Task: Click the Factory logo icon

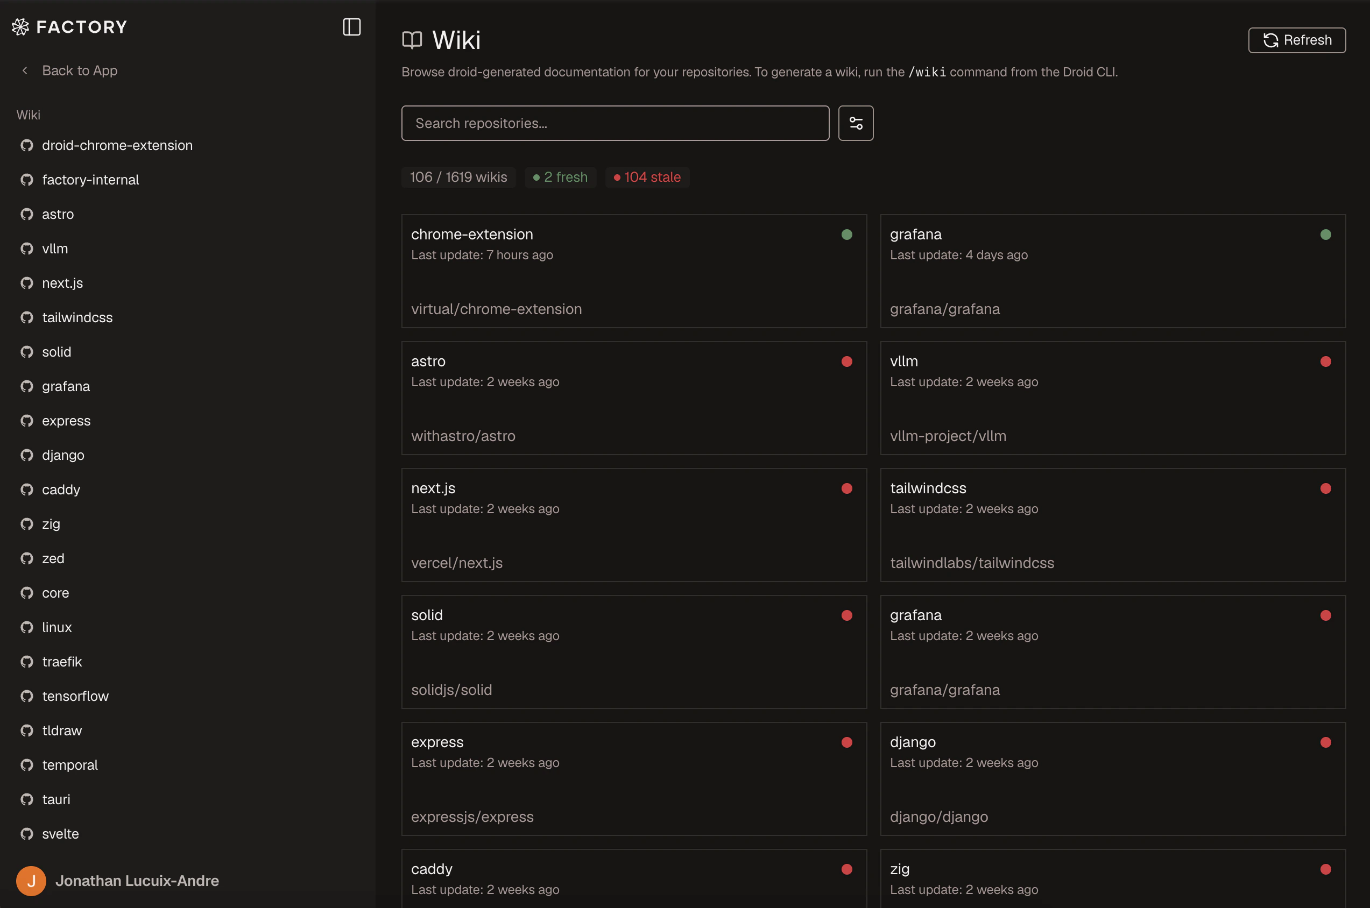Action: tap(20, 27)
